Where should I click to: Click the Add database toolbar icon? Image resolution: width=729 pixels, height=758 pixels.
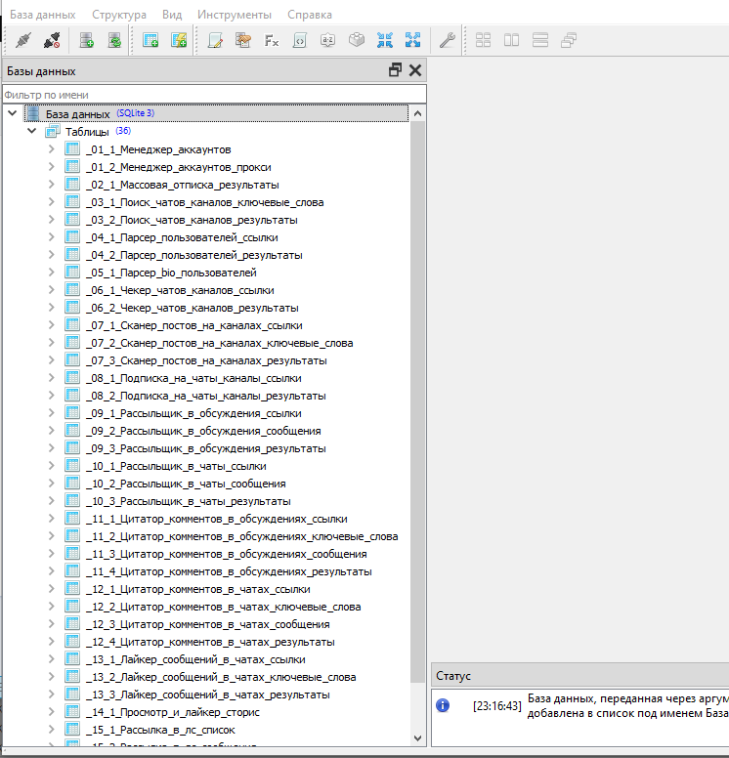click(x=86, y=40)
